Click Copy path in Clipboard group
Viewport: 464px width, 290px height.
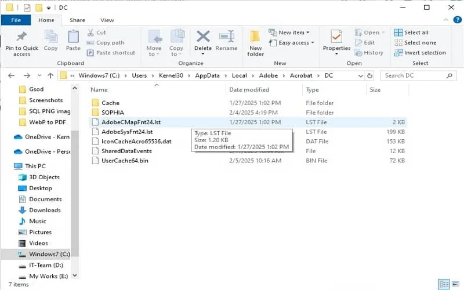click(106, 42)
